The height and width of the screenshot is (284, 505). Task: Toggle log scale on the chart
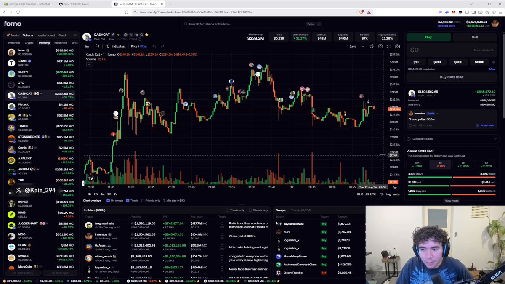[x=388, y=194]
